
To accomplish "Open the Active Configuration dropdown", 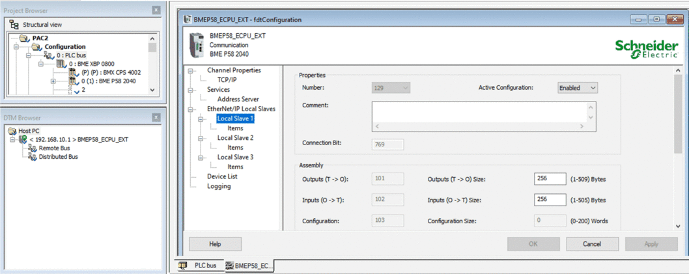I will [593, 88].
